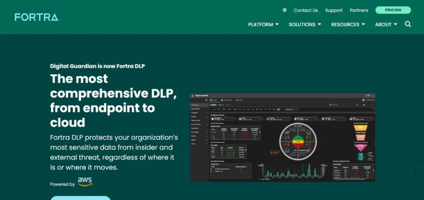This screenshot has width=424, height=200.
Task: Click the 'Fortra DLP protects your organization's' paragraph
Action: (x=114, y=152)
